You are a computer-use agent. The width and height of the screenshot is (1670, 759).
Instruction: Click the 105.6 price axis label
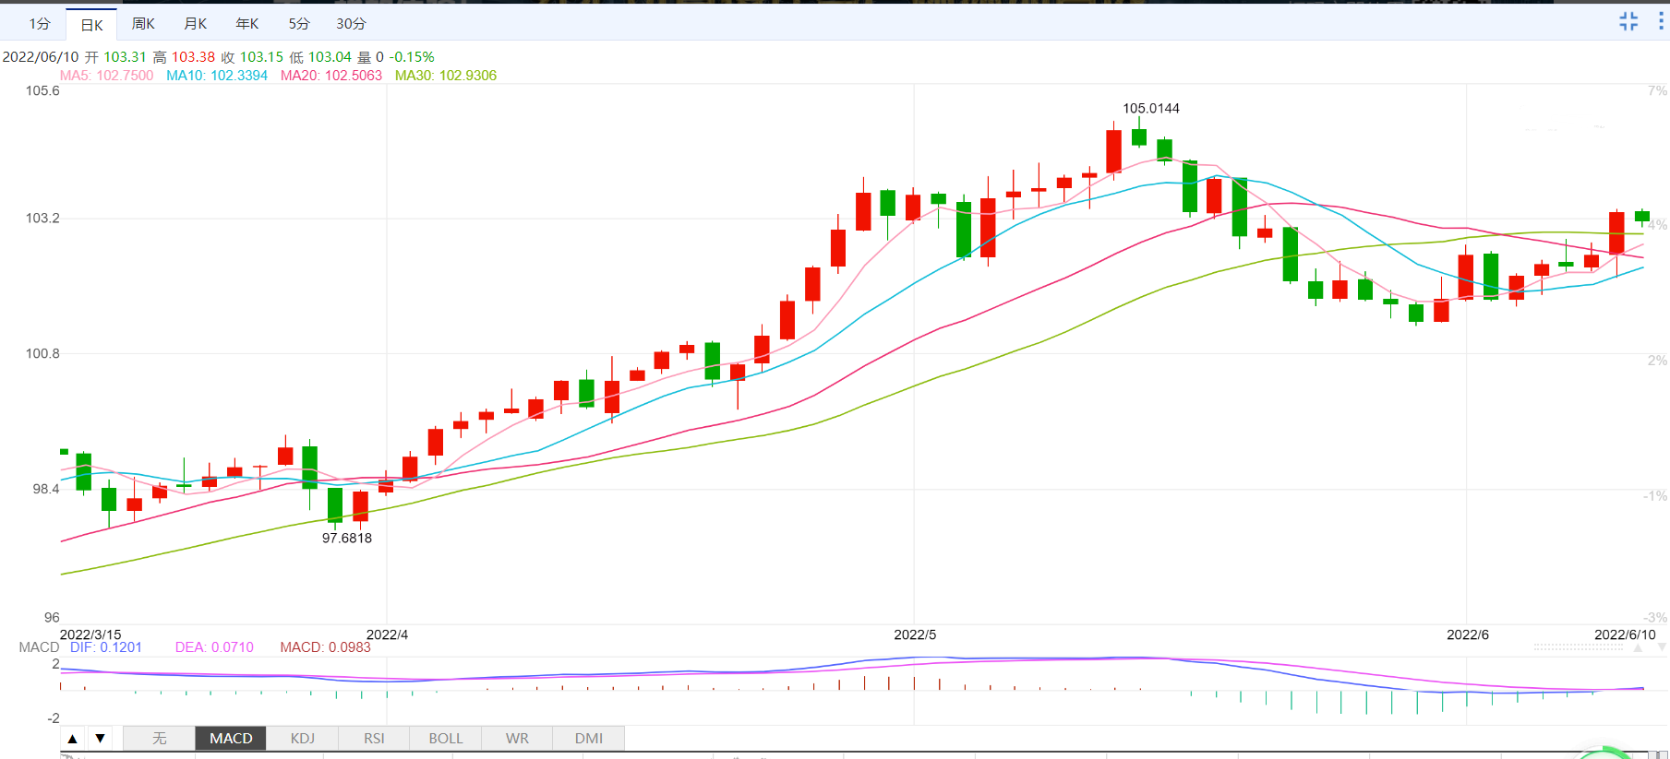point(42,90)
